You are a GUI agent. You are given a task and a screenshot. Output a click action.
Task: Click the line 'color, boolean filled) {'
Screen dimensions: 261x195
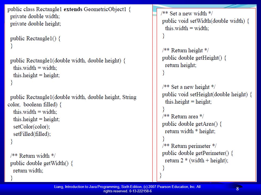(x=35, y=105)
